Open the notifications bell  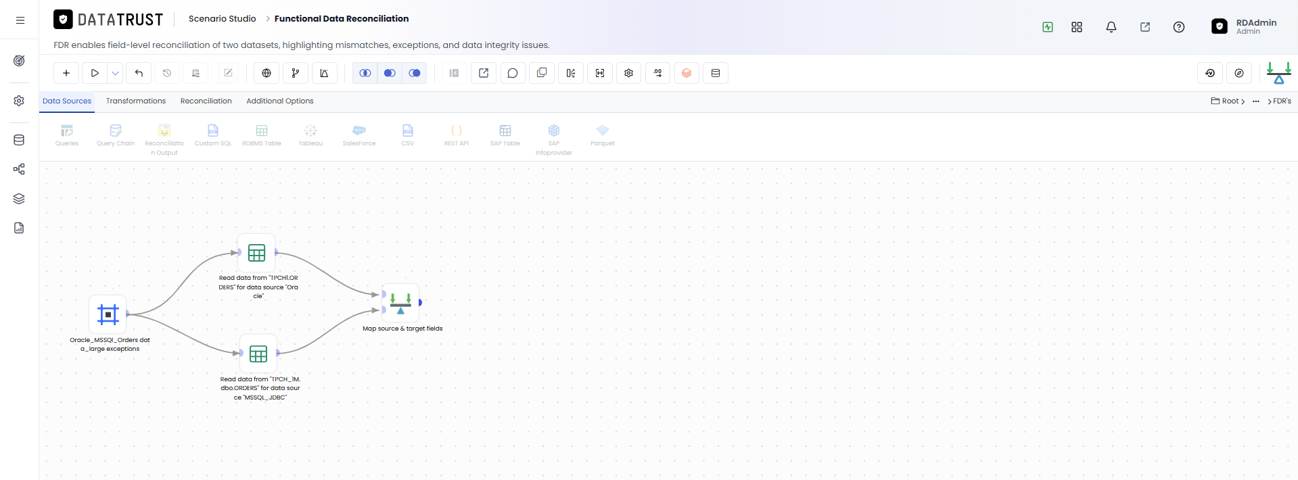click(x=1111, y=27)
